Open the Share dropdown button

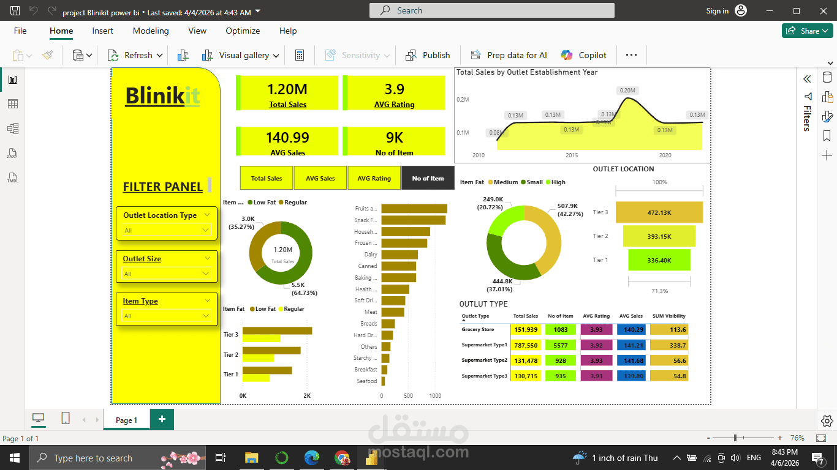tap(808, 31)
